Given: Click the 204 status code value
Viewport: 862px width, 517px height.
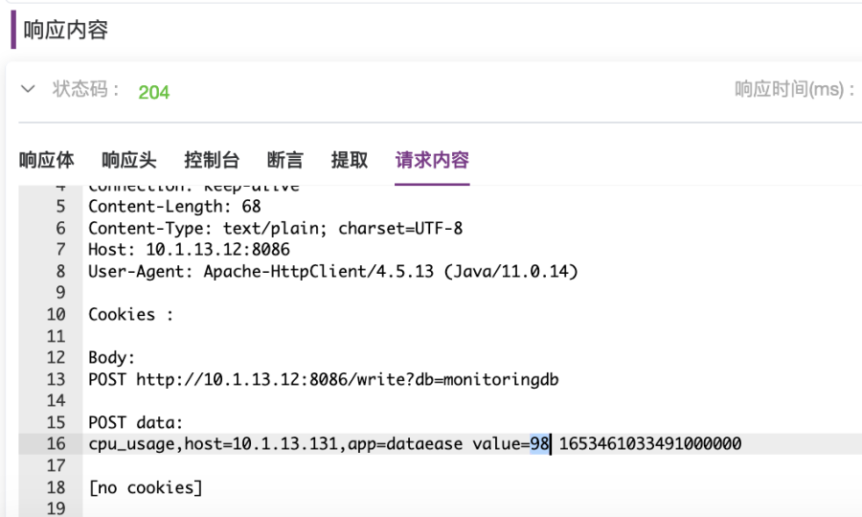Looking at the screenshot, I should pyautogui.click(x=154, y=92).
